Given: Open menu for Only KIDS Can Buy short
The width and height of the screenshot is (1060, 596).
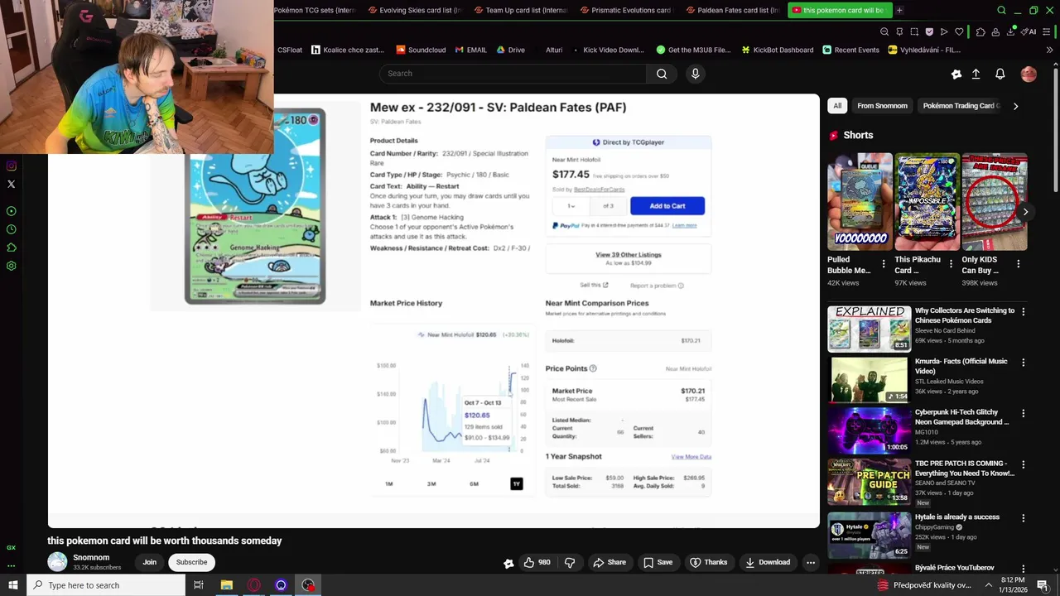Looking at the screenshot, I should pos(1018,264).
